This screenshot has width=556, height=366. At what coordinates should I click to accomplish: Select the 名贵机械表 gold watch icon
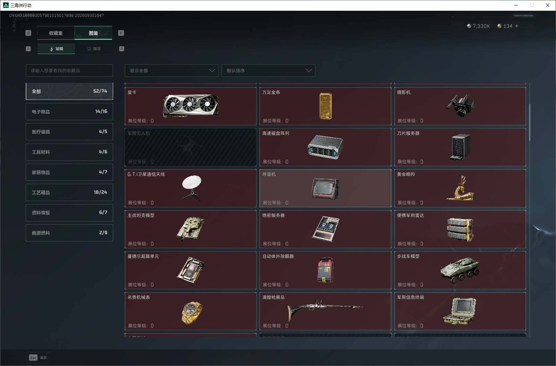[192, 312]
